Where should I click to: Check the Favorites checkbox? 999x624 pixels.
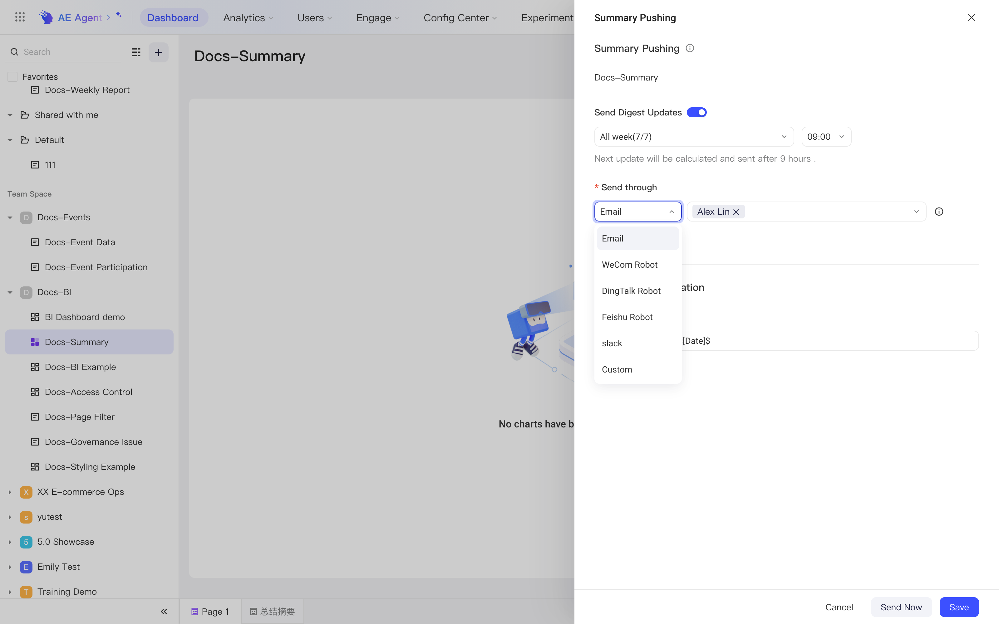pos(12,77)
